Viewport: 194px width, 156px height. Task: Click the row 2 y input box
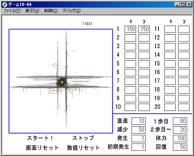144,38
